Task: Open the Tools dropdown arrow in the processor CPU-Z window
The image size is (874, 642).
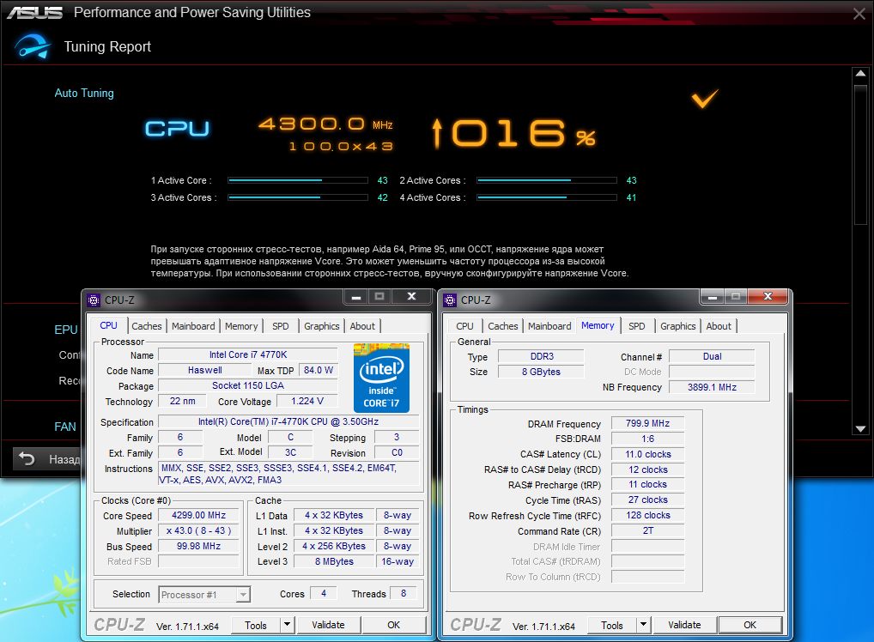Action: (x=288, y=625)
